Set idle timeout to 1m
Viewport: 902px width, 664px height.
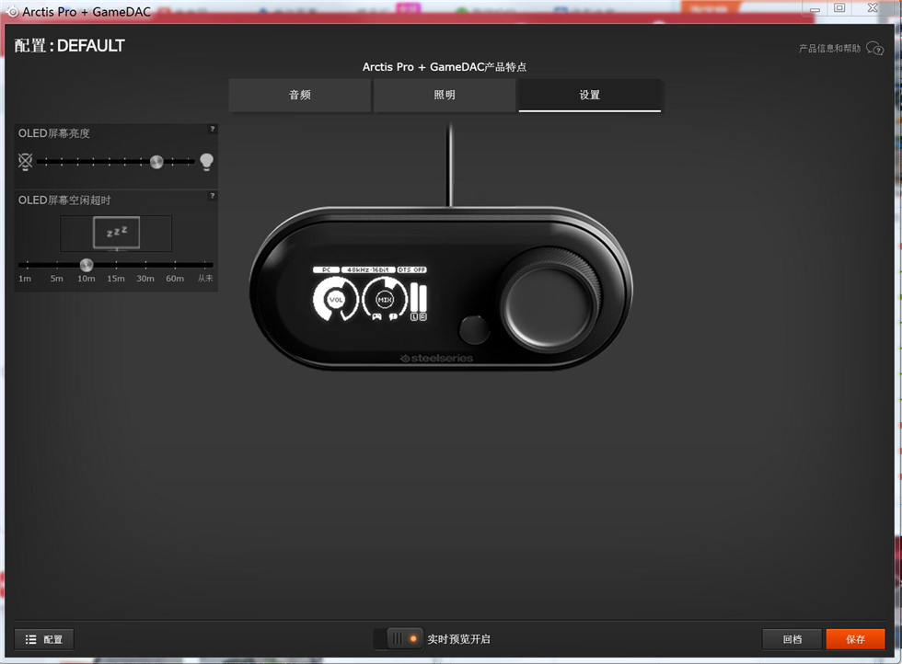(x=25, y=279)
